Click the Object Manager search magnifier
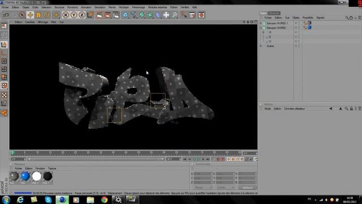 point(347,18)
